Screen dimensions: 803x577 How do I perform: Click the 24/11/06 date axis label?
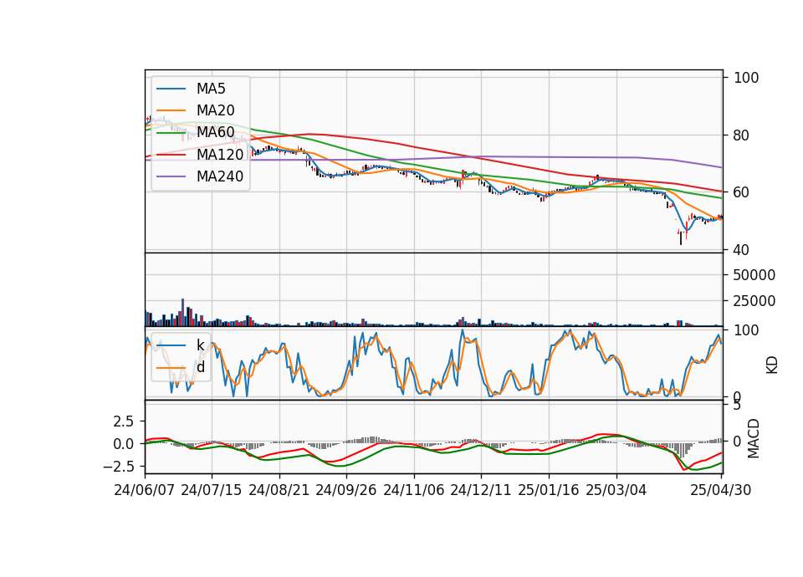tap(414, 490)
